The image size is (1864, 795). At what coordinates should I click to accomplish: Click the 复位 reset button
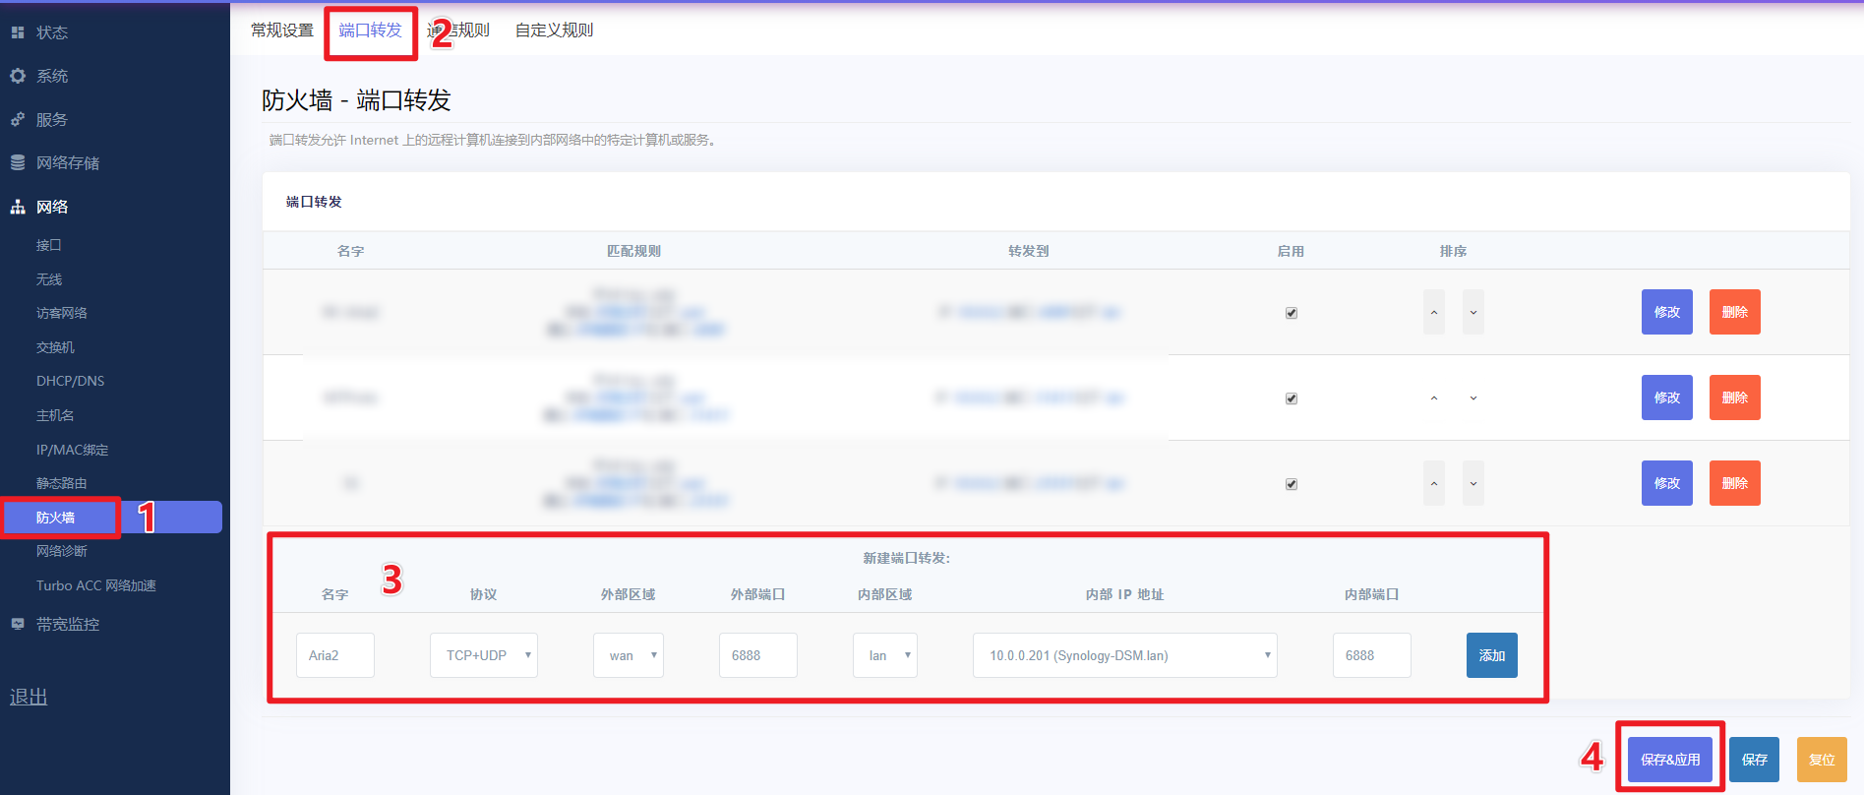coord(1823,760)
